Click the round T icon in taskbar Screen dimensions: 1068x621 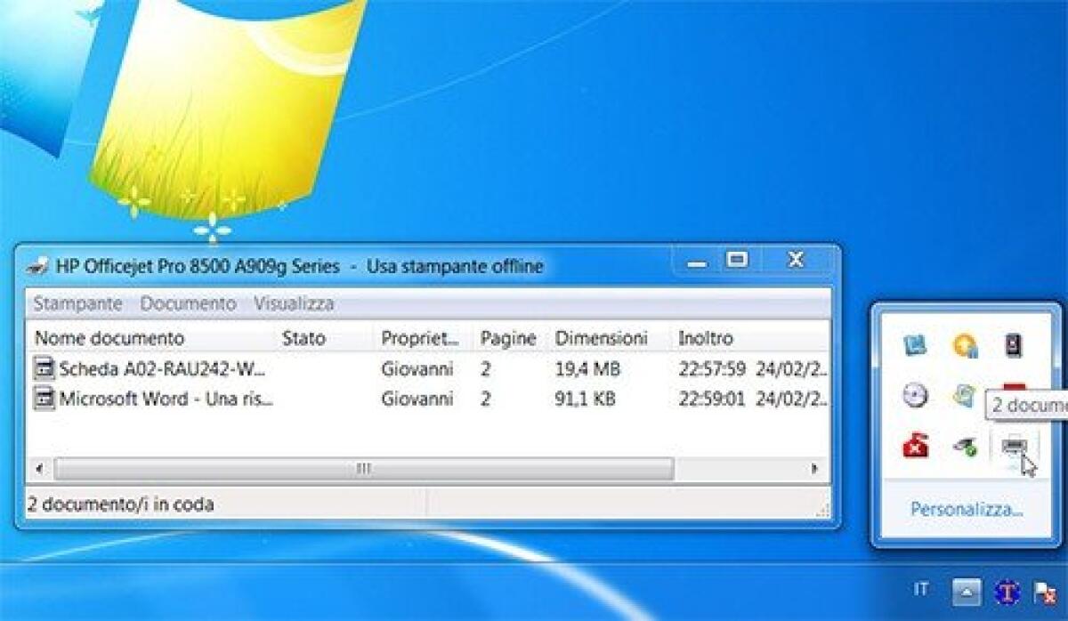tap(1007, 591)
